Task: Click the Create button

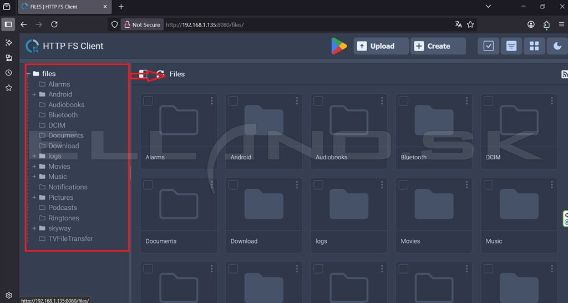Action: tap(438, 46)
